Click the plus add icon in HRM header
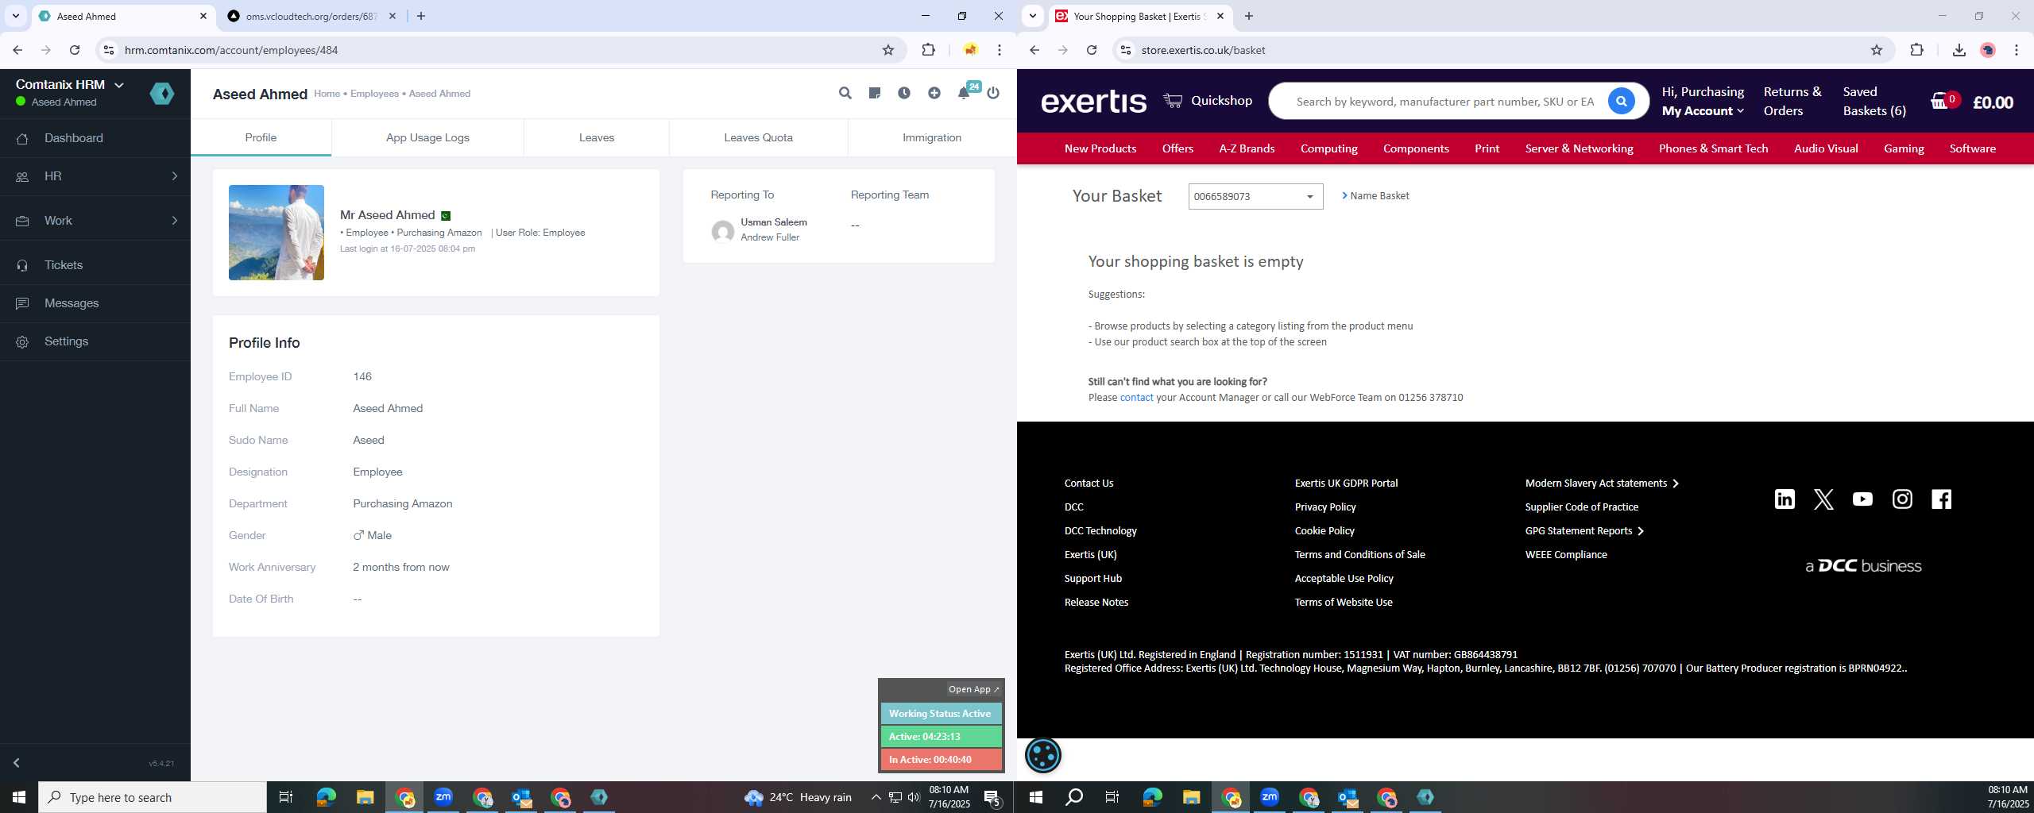The width and height of the screenshot is (2034, 813). (934, 94)
